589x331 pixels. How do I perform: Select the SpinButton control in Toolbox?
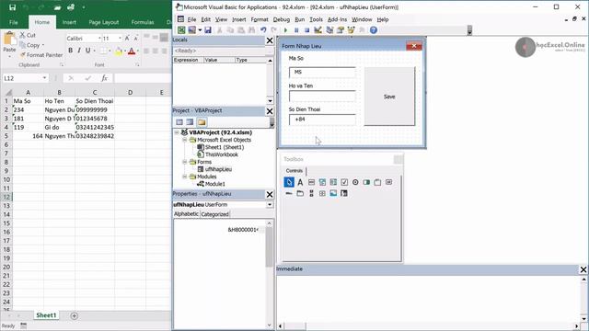[322, 193]
